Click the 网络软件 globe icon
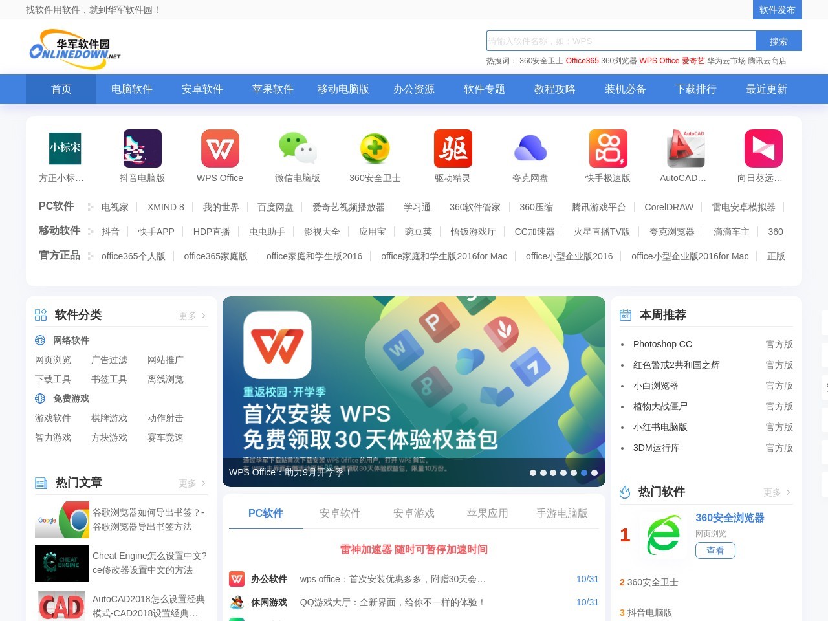Screen dimensions: 828x621 [40, 340]
